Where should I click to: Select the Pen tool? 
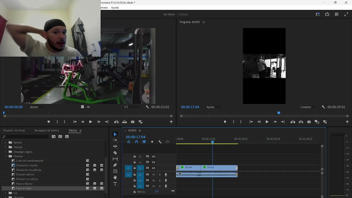tap(115, 165)
